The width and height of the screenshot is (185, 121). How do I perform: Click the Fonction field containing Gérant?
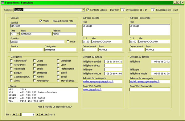pos(37,42)
